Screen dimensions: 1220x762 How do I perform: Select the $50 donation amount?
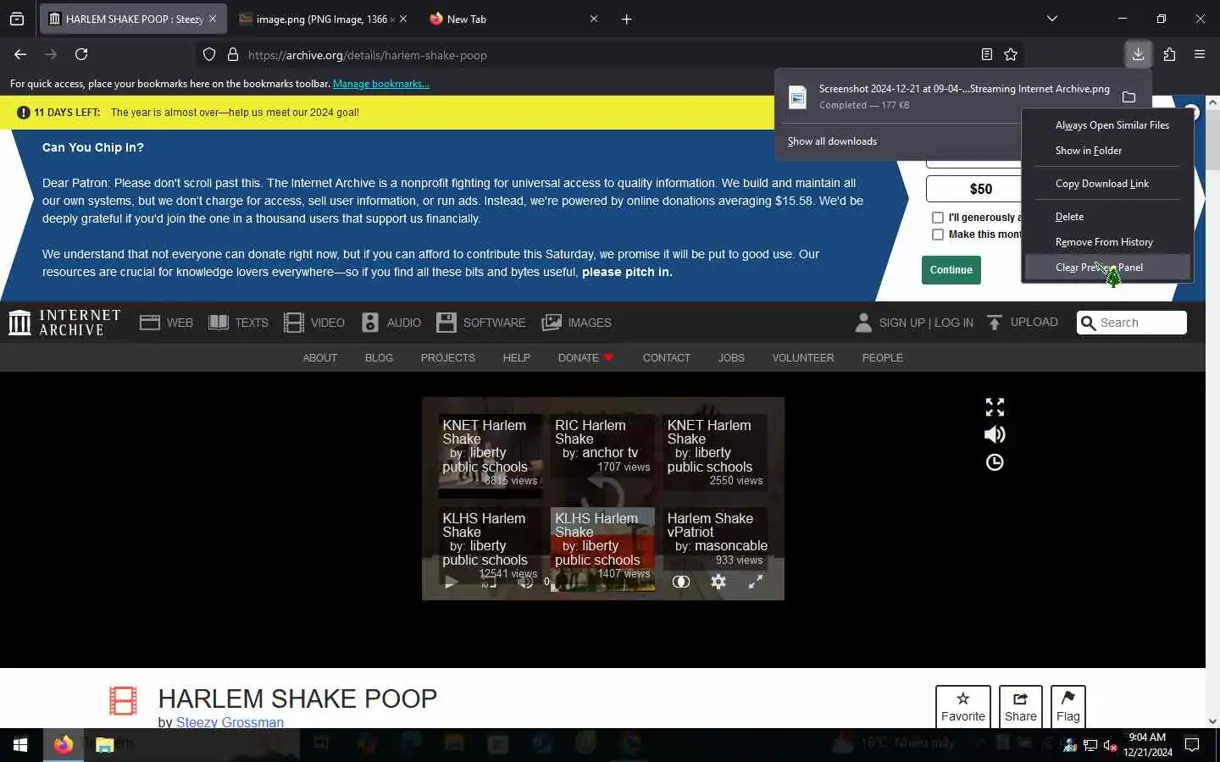tap(974, 189)
